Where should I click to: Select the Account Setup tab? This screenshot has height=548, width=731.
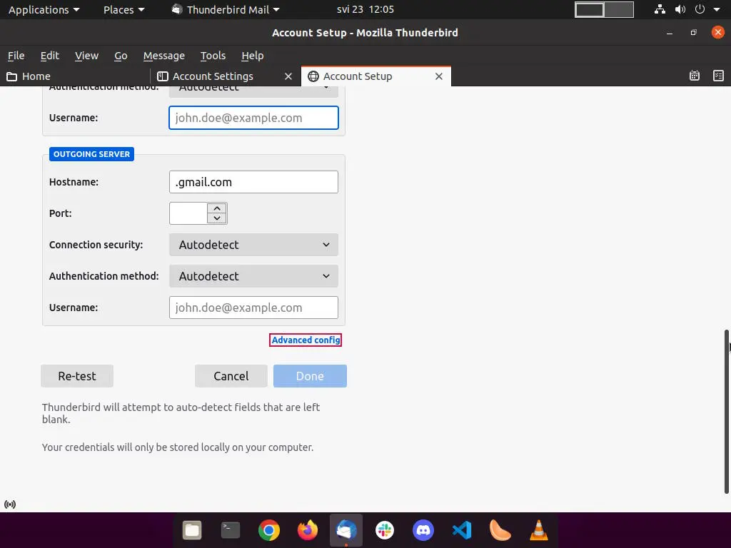375,76
